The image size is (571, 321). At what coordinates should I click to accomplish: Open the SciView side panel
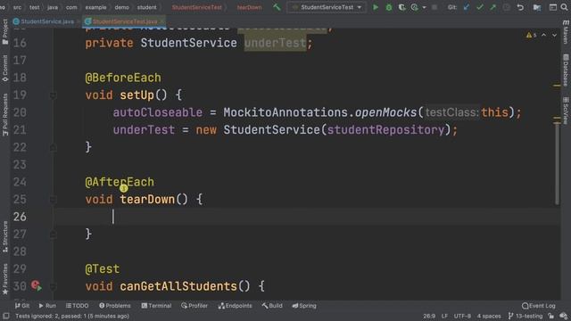(566, 111)
